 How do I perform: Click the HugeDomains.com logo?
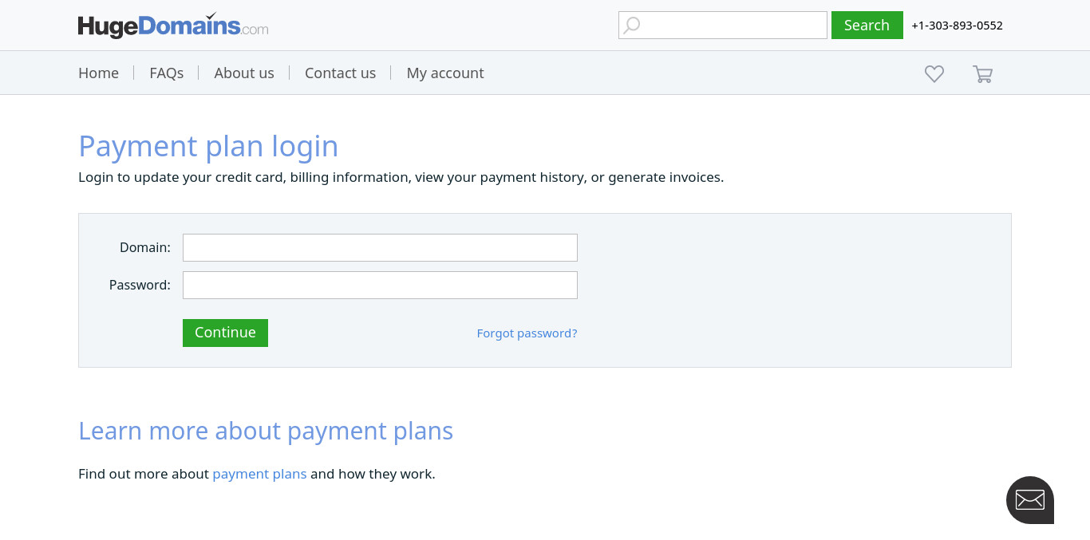point(173,26)
